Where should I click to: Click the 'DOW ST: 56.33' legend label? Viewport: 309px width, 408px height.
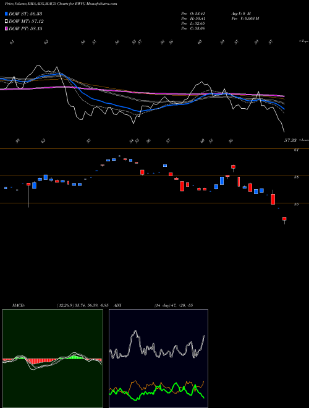coord(25,14)
